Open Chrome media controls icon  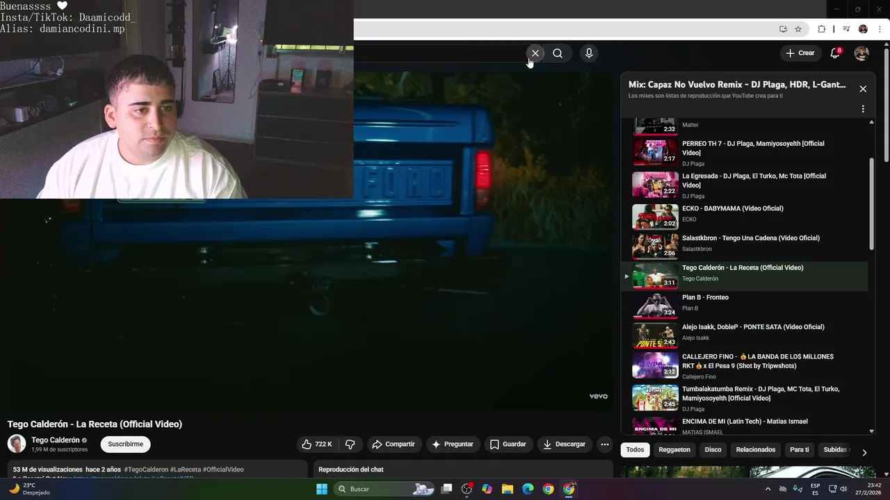(846, 29)
